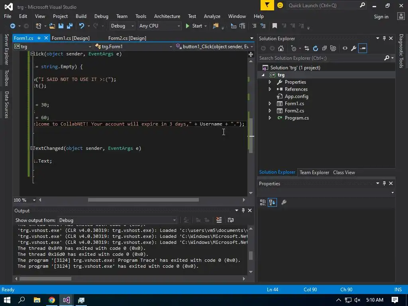Open the Architecture menu
This screenshot has width=408, height=306.
[167, 16]
